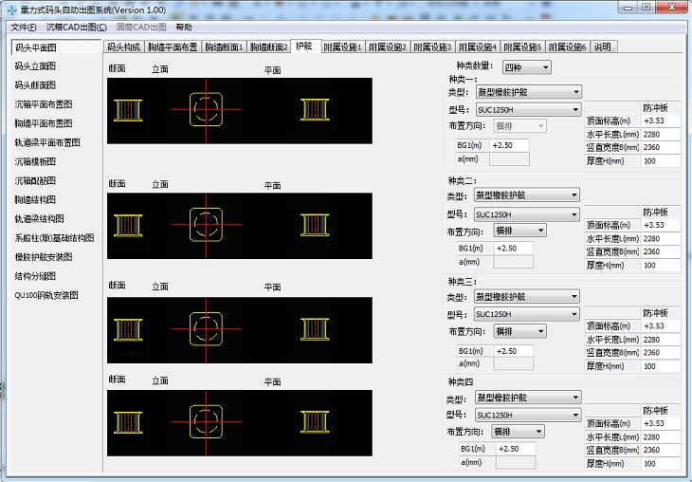The width and height of the screenshot is (692, 482).
Task: Open the 种类三 布置方向 dropdown
Action: pos(519,331)
